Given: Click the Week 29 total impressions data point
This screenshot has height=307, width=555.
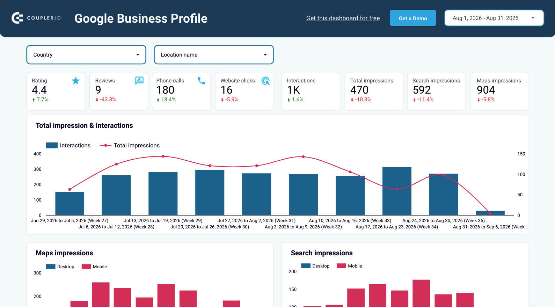Looking at the screenshot, I should click(163, 156).
